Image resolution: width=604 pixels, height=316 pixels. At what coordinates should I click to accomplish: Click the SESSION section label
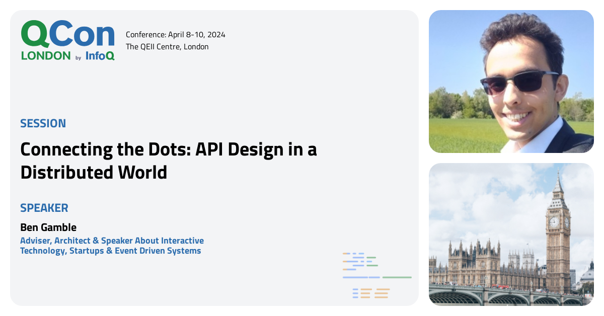43,123
